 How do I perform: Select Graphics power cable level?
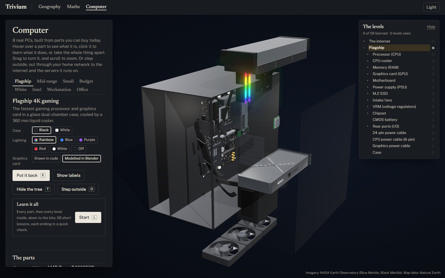coord(391,146)
